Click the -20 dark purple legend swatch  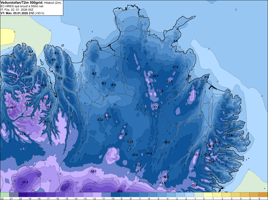(23, 195)
